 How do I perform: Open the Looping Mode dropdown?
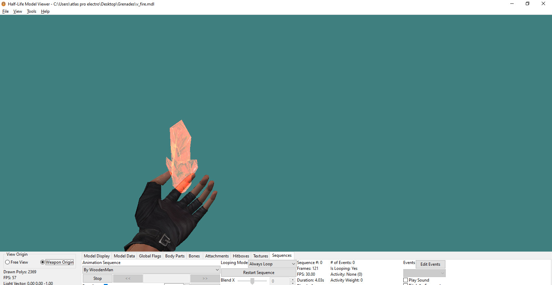272,264
